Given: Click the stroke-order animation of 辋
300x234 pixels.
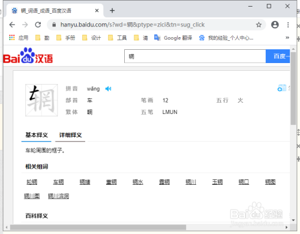Looking at the screenshot, I should point(41,100).
